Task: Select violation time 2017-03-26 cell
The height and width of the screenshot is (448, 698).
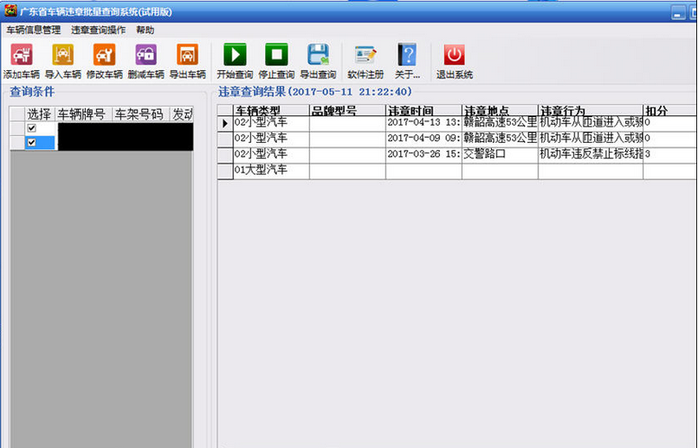Action: click(x=423, y=155)
